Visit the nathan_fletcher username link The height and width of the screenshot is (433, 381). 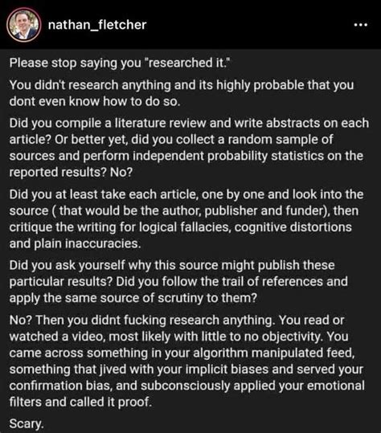point(97,25)
